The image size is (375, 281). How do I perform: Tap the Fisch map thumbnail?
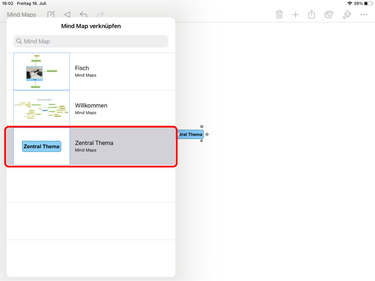click(x=42, y=71)
